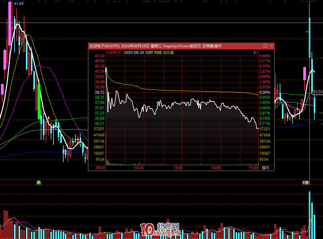Click the 41.30 top price label
Image resolution: width=323 pixels, height=239 pixels.
click(100, 56)
